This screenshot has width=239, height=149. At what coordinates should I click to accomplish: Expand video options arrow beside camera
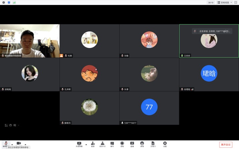[25, 144]
